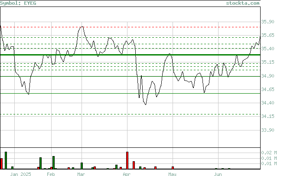Click the 35.65 price axis label

268,35
